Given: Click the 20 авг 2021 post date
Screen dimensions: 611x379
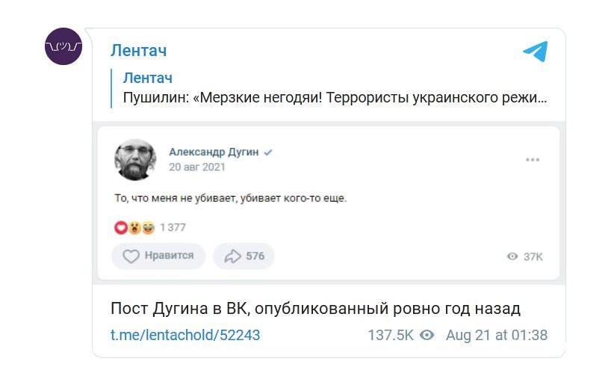Looking at the screenshot, I should pyautogui.click(x=196, y=167).
